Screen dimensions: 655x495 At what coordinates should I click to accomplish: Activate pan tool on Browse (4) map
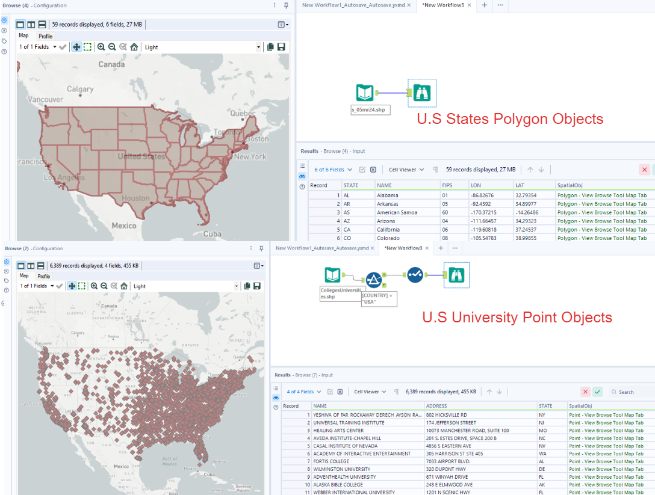pos(76,47)
